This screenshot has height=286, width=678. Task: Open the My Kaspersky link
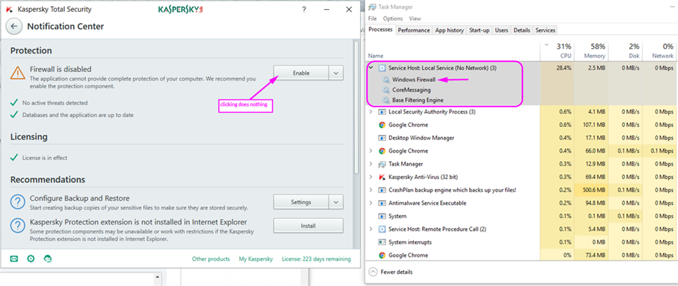256,260
